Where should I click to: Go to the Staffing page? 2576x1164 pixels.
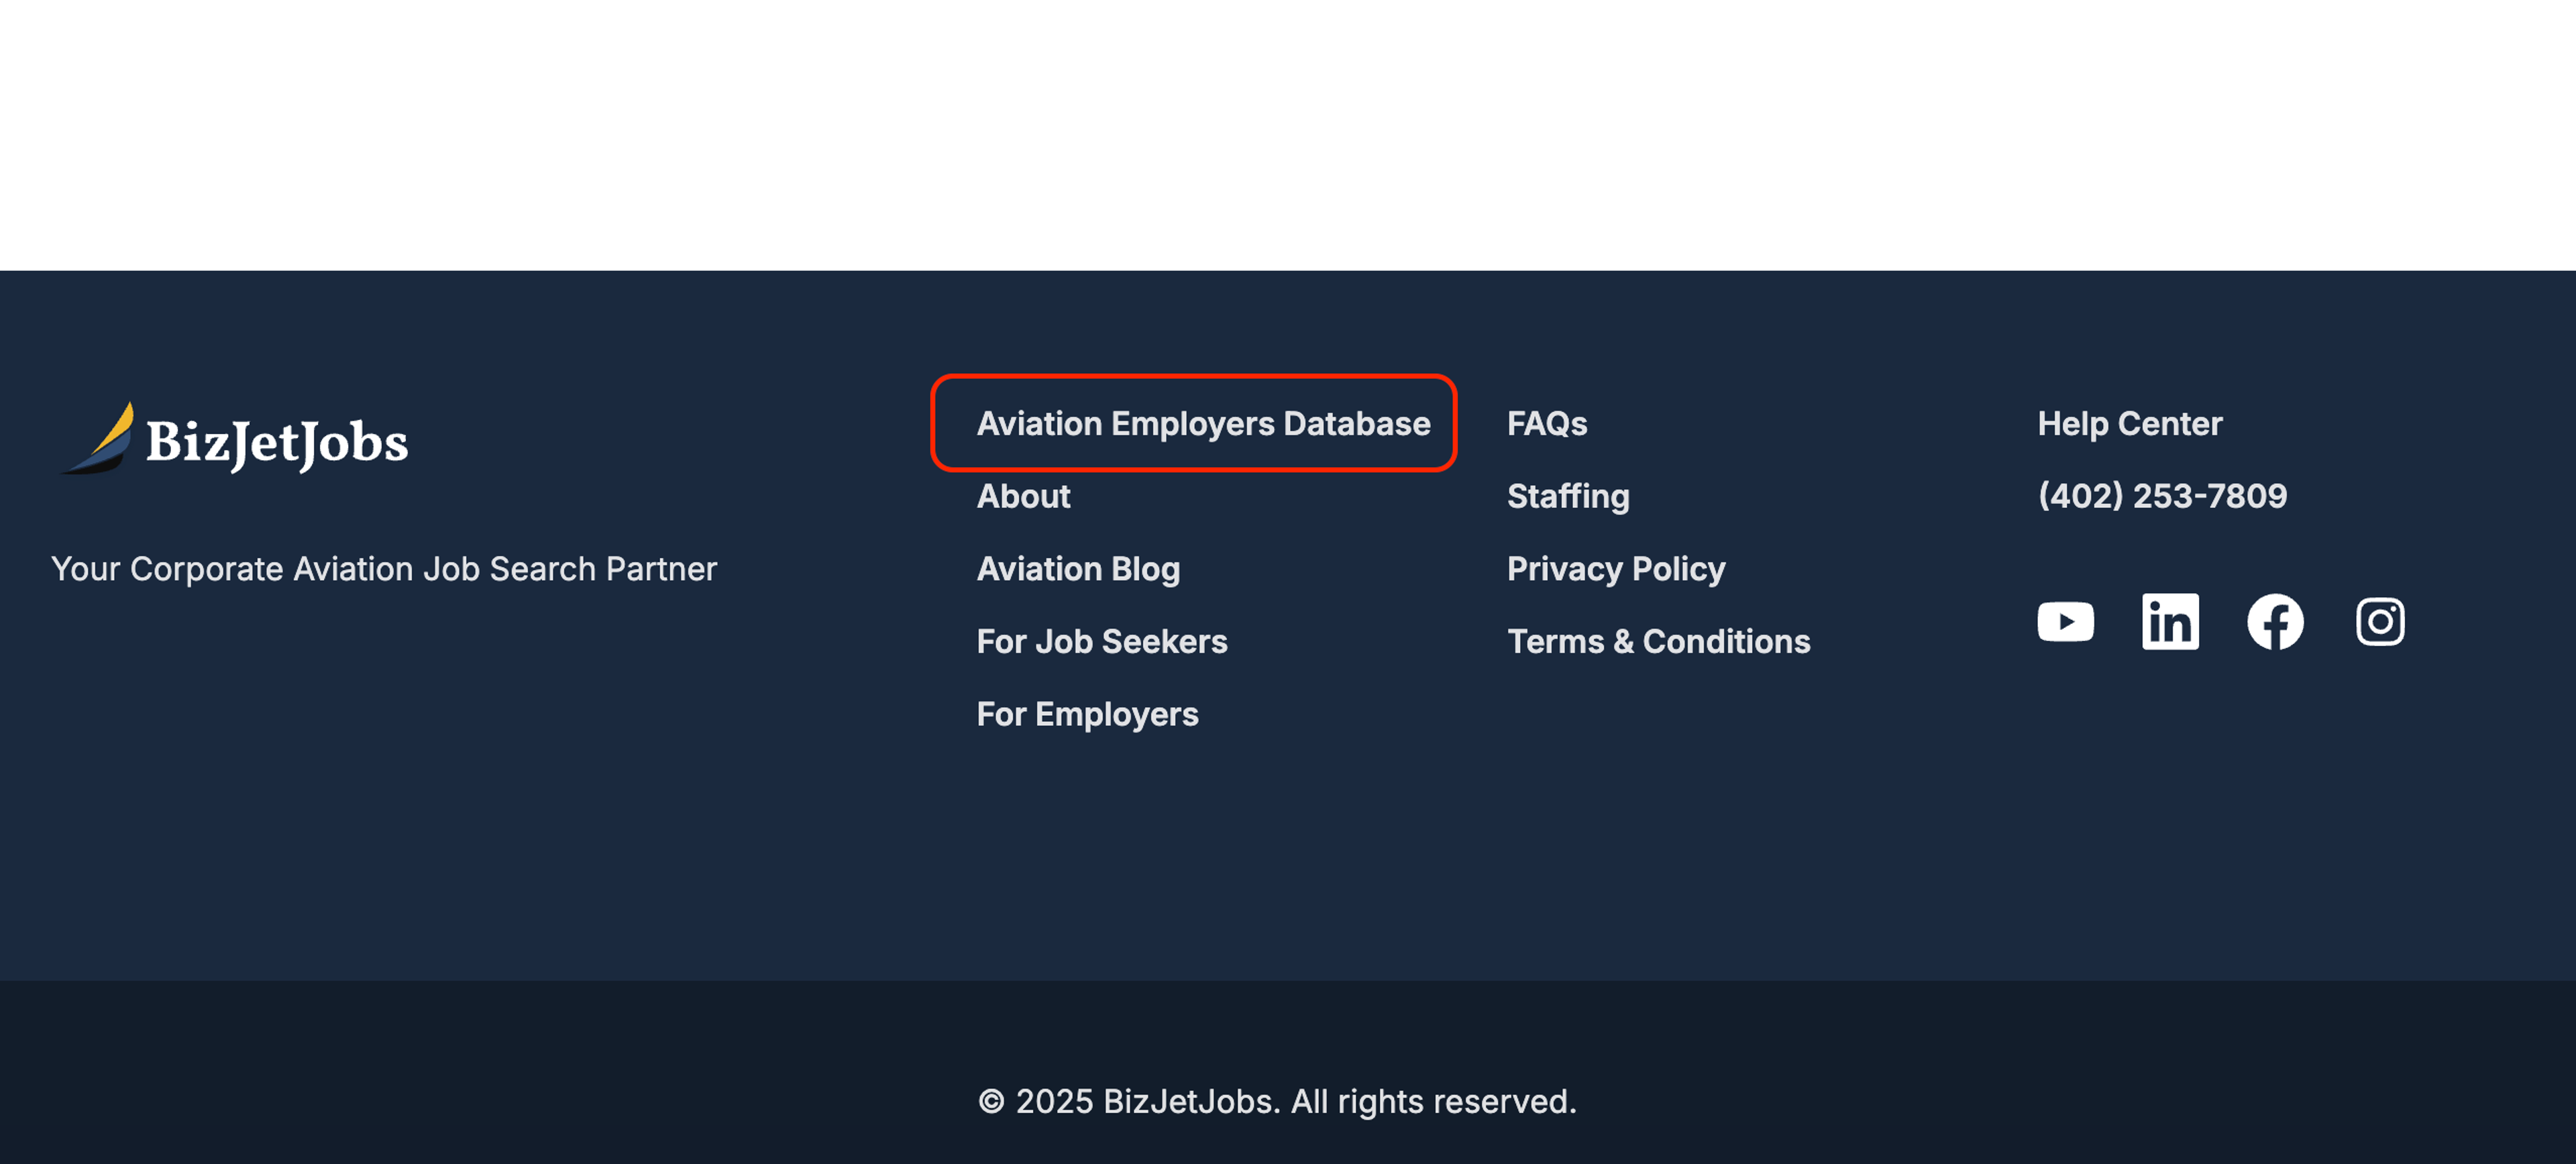coord(1568,496)
